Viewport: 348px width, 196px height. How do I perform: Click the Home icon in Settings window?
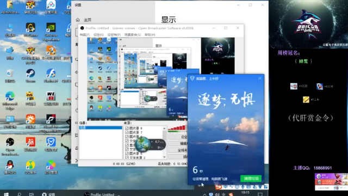pyautogui.click(x=78, y=20)
